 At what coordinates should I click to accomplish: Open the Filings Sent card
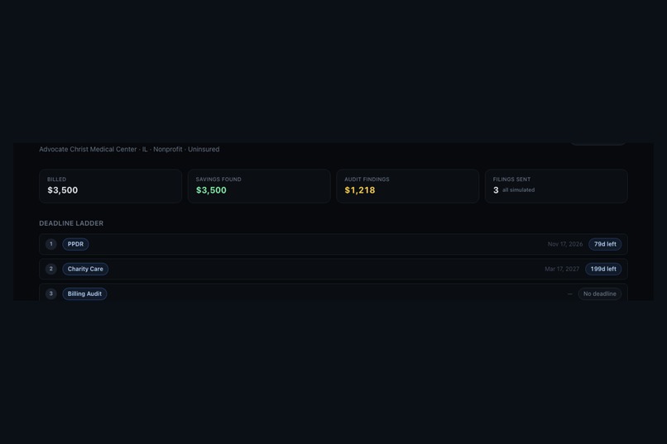pyautogui.click(x=556, y=186)
